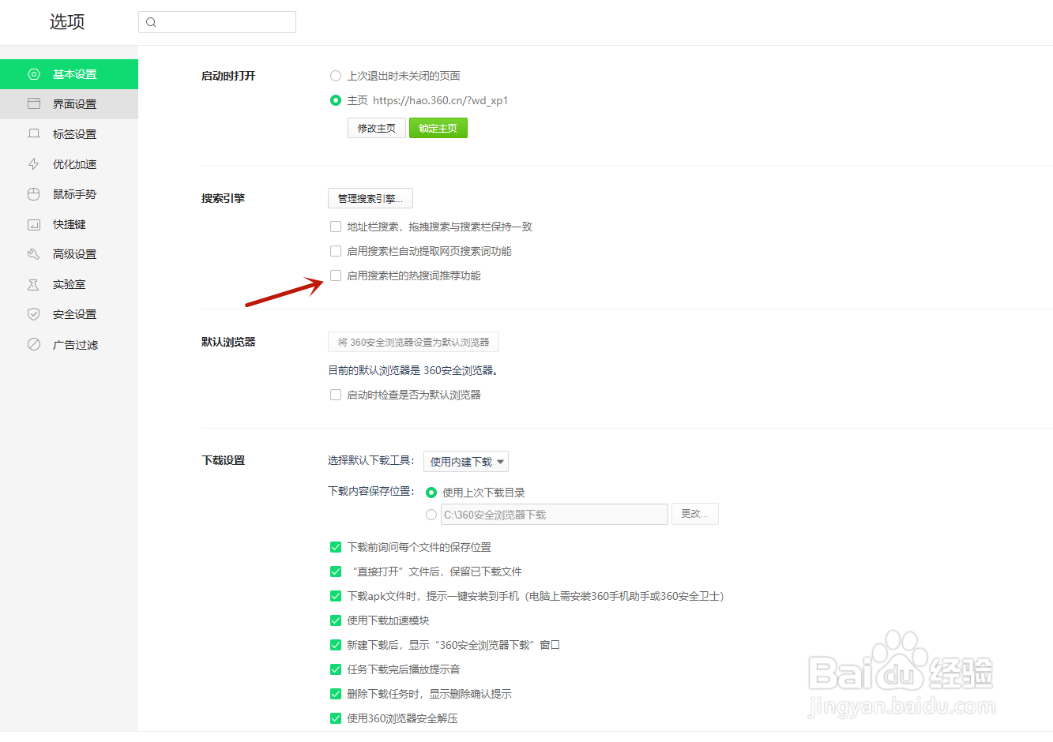Uncheck 删除下载任务时显示删除确认提示
This screenshot has width=1053, height=742.
click(x=336, y=694)
